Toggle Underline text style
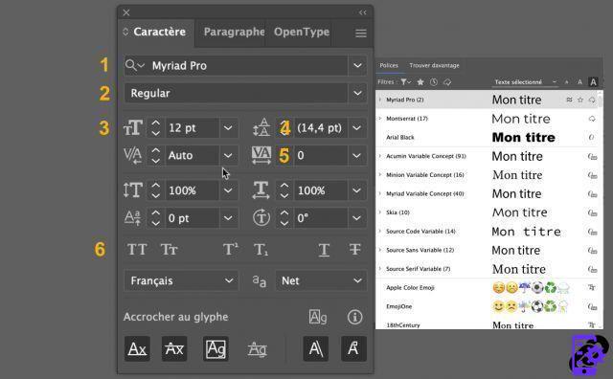Screen dimensions: 613x379 (x=324, y=249)
